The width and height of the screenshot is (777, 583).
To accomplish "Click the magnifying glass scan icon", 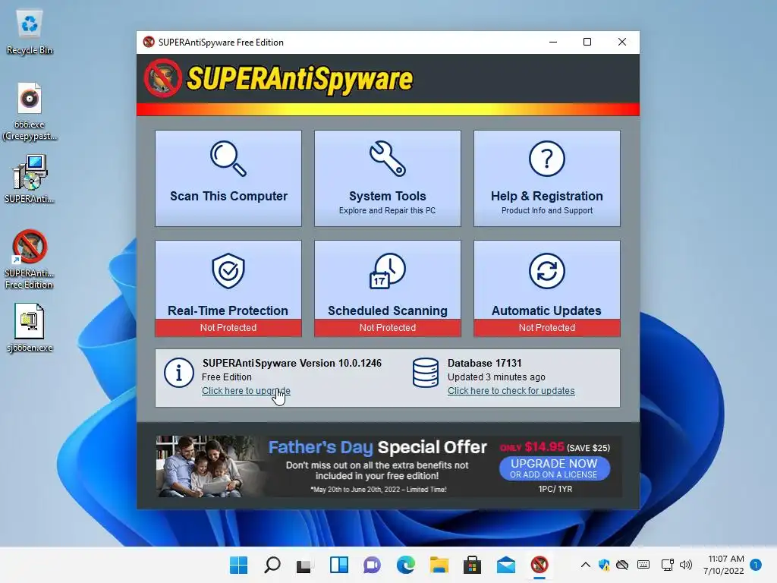I will (x=228, y=159).
